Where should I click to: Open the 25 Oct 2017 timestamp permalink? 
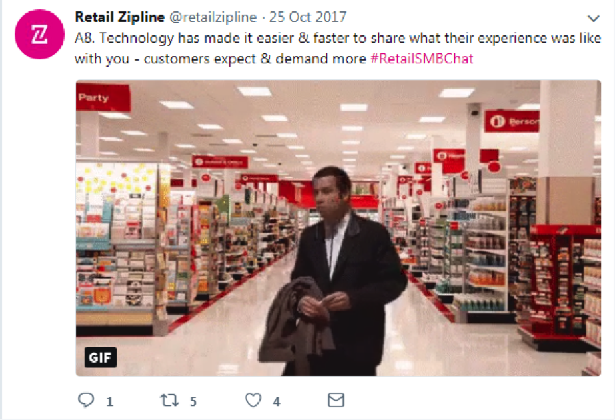(x=308, y=17)
